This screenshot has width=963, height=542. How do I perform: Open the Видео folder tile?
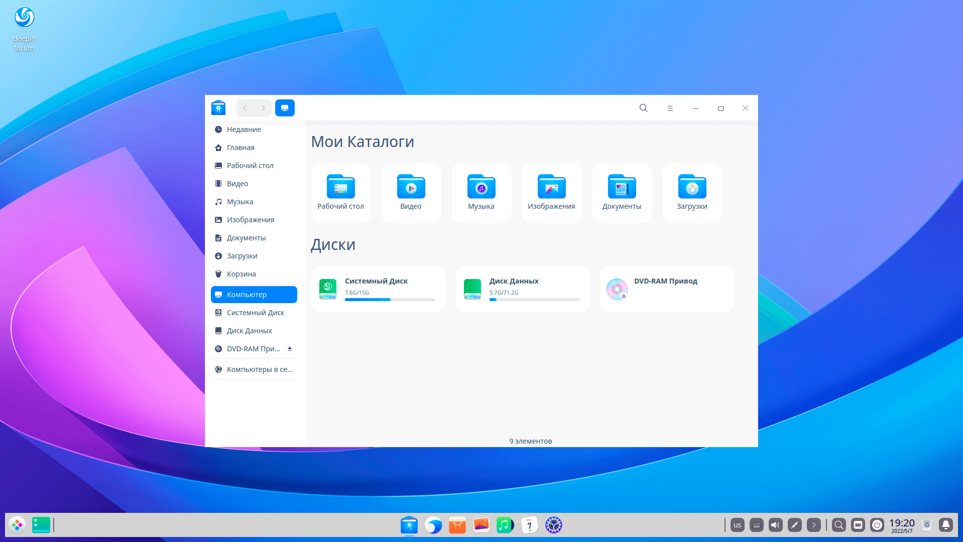411,193
